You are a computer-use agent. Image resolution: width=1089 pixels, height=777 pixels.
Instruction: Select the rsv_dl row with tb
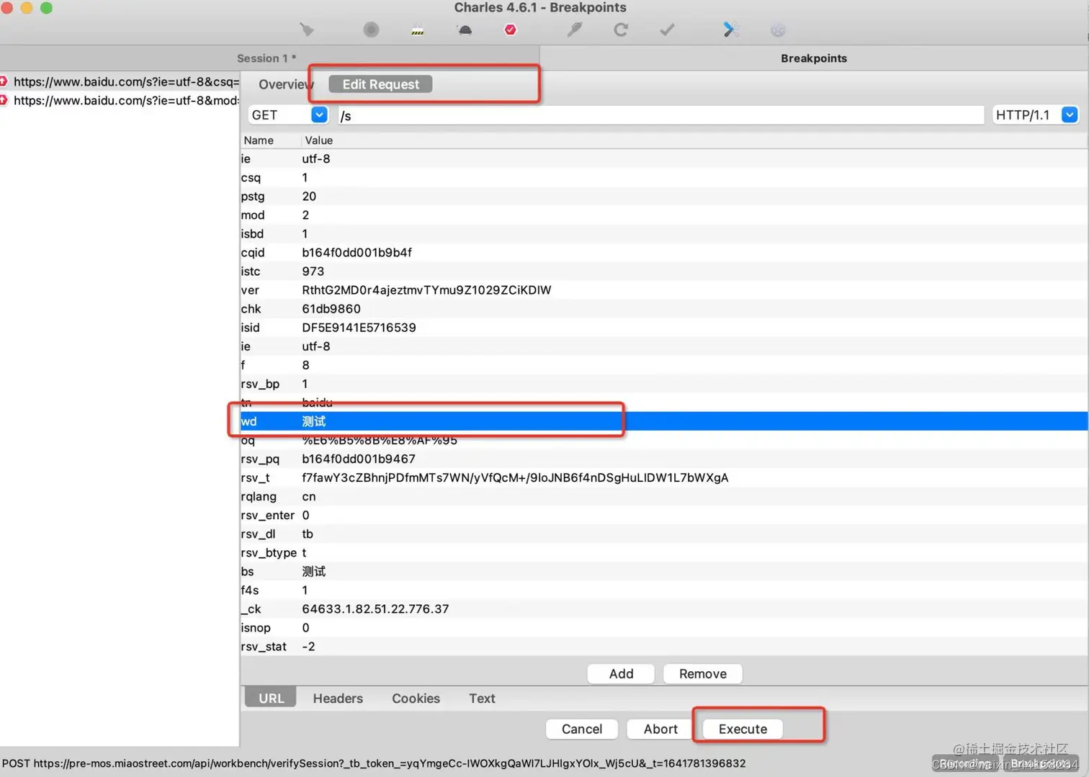[x=664, y=534]
